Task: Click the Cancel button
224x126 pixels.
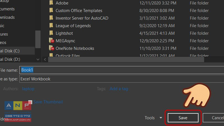Action: [214, 118]
